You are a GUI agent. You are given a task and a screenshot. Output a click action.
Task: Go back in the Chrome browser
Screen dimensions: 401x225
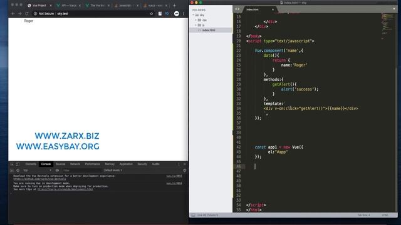point(13,14)
